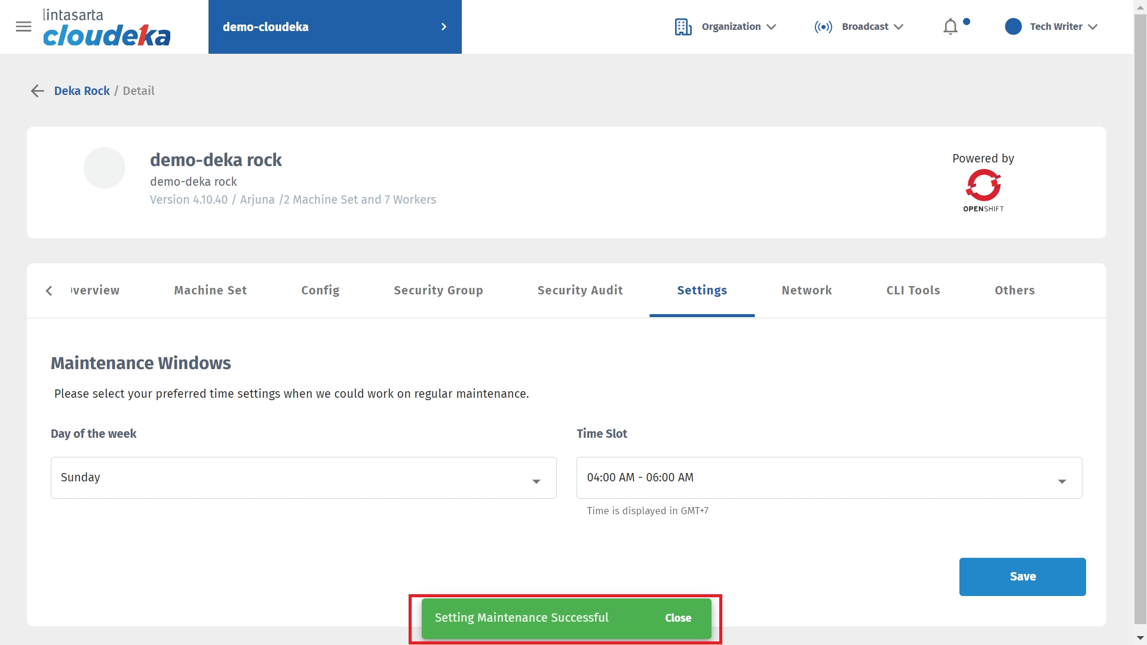
Task: Open the Network tab
Action: [806, 290]
